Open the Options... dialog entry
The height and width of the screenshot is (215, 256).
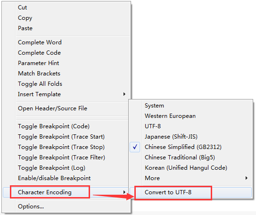click(x=66, y=207)
